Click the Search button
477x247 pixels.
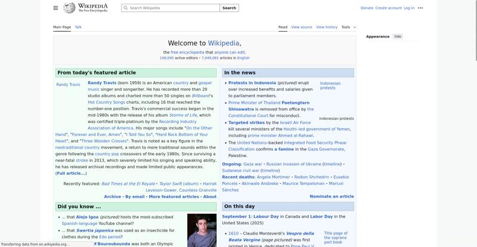pos(229,8)
